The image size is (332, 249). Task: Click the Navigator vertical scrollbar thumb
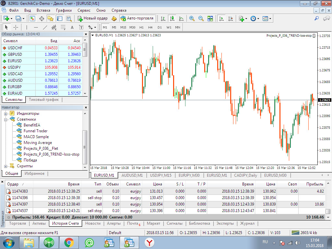click(85, 147)
